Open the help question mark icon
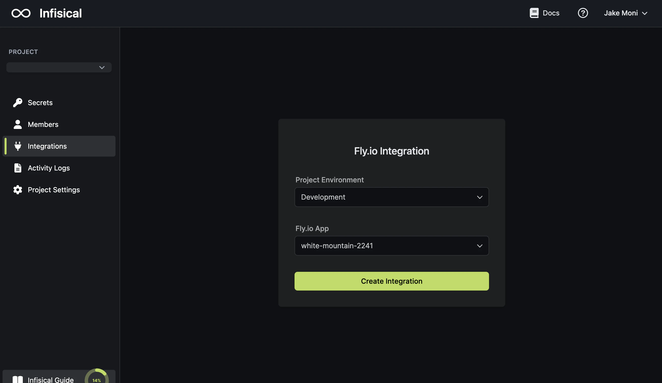Image resolution: width=662 pixels, height=383 pixels. tap(583, 13)
